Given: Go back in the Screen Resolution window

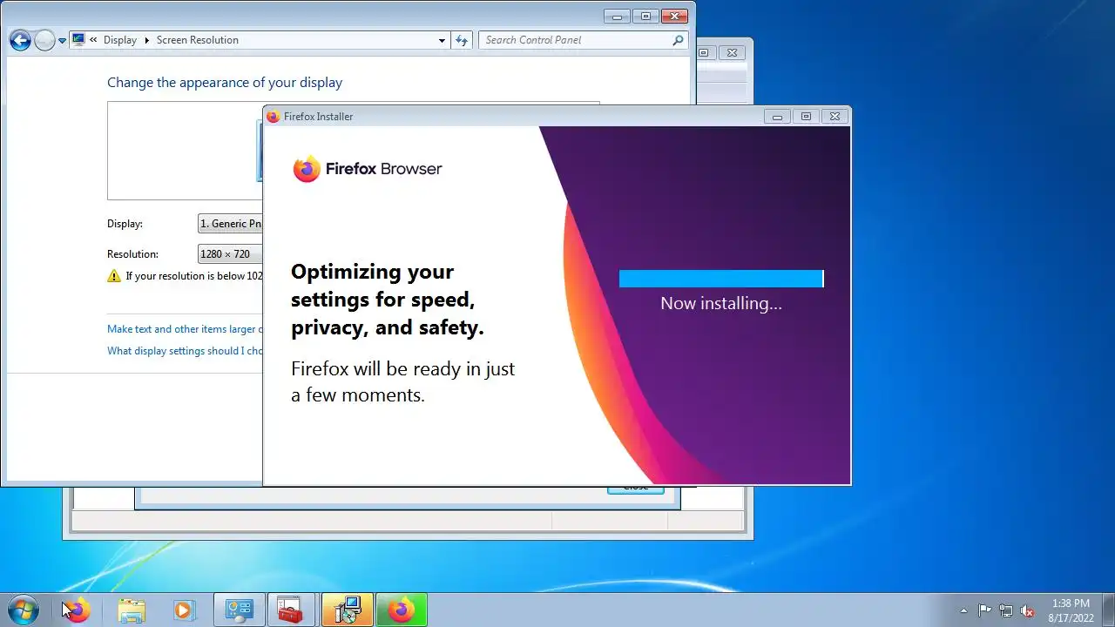Looking at the screenshot, I should click(20, 40).
